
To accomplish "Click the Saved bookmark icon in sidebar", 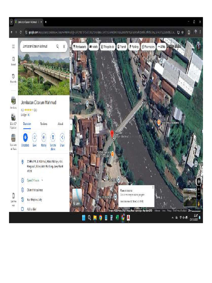I will coord(13,59).
